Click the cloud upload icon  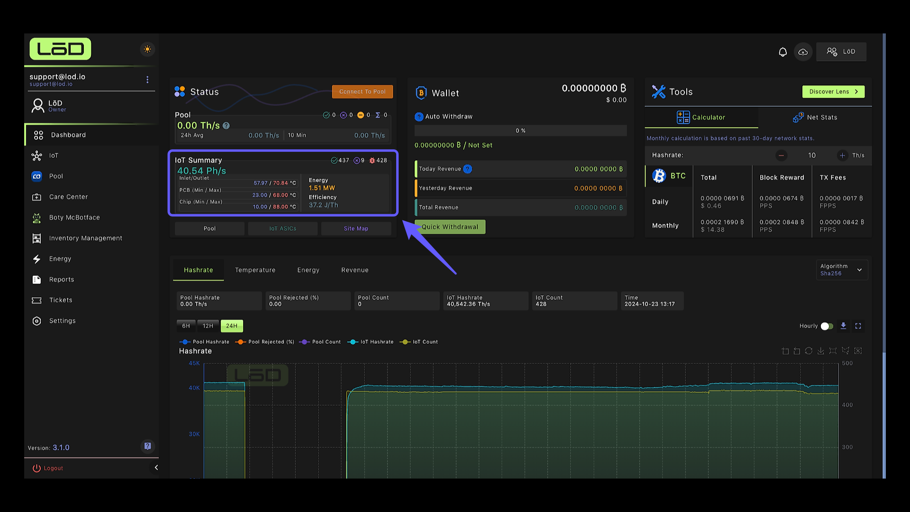tap(803, 52)
